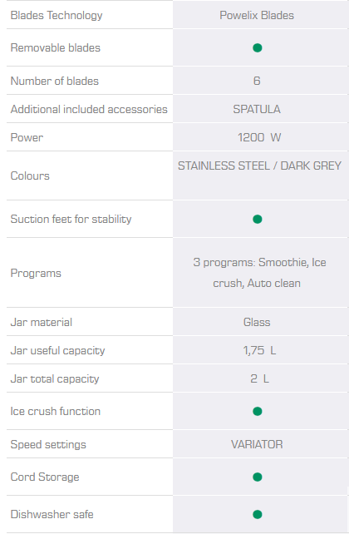Click the 2 L total capacity value
The image size is (349, 534).
click(x=259, y=378)
